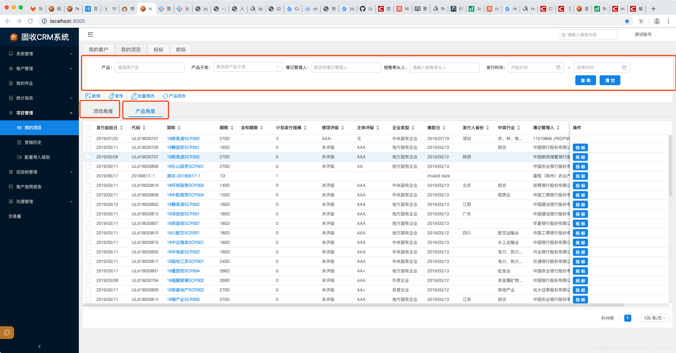Viewport: 676px width, 353px height.
Task: Click the 宣传 toolbar icon
Action: 116,96
